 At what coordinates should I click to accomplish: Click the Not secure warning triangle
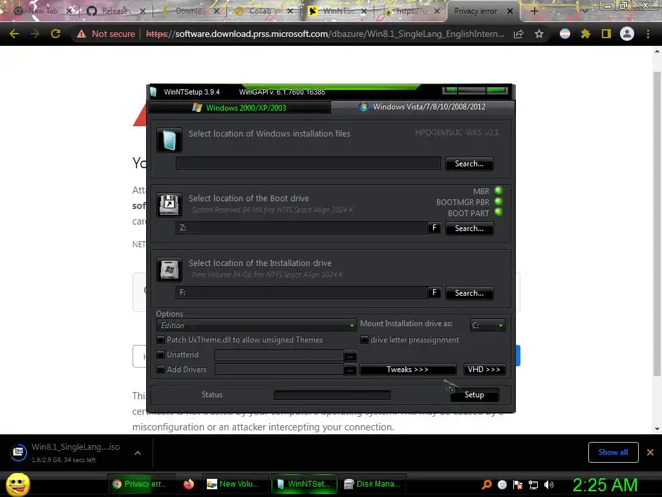[x=81, y=34]
